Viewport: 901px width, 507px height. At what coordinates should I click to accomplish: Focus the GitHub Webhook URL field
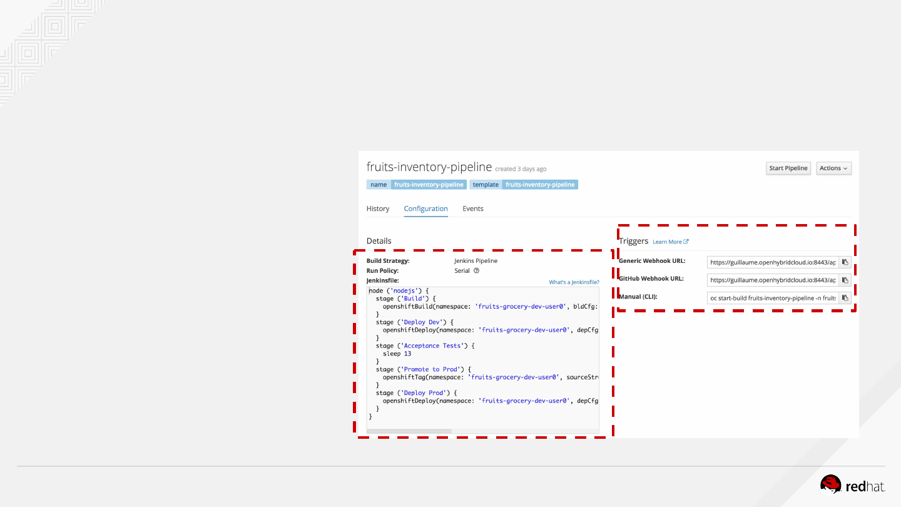pyautogui.click(x=773, y=280)
